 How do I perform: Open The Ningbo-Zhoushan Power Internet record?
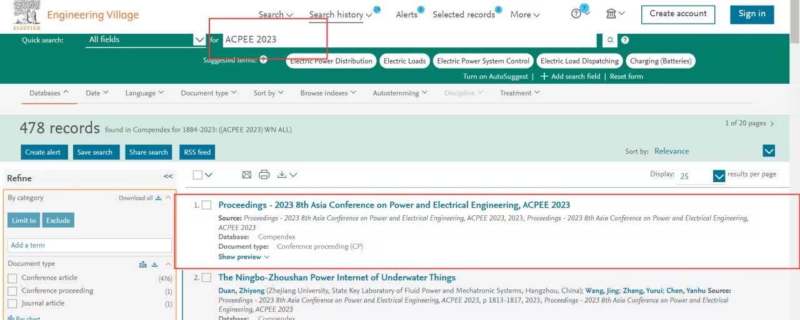(337, 278)
